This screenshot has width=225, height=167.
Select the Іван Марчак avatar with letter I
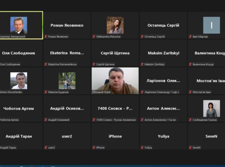point(211,25)
